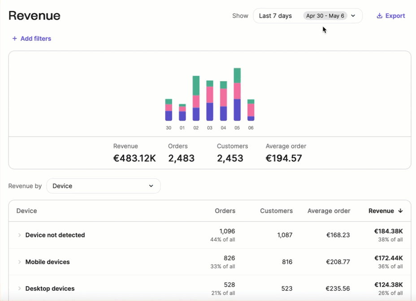Image resolution: width=416 pixels, height=301 pixels.
Task: Click the Revenue total €483.12K metric
Action: (x=134, y=158)
